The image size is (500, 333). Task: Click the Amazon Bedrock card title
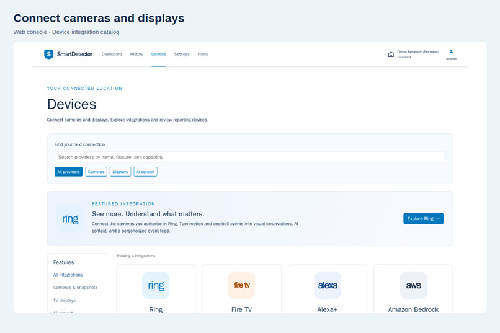tap(413, 309)
